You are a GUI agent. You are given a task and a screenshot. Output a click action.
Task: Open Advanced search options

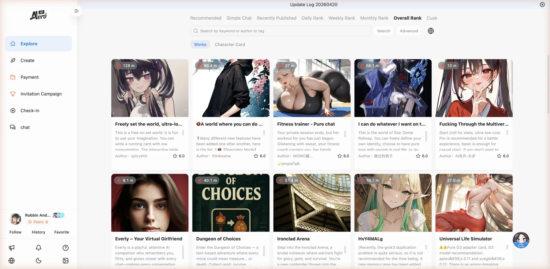point(409,31)
